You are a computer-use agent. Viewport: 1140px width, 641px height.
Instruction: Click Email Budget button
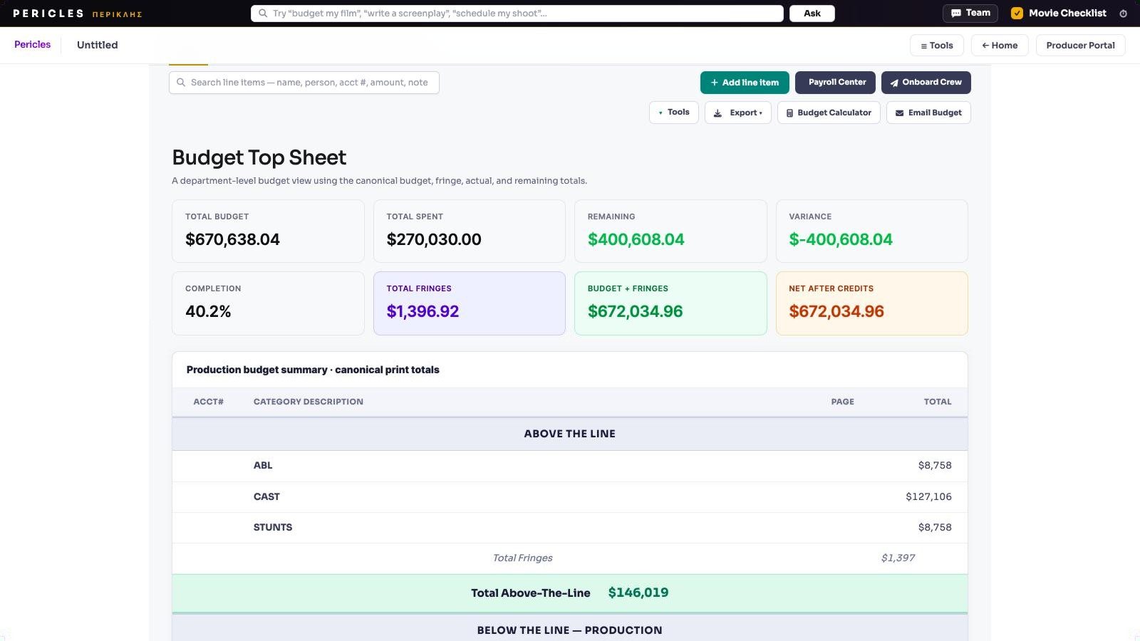coord(928,113)
